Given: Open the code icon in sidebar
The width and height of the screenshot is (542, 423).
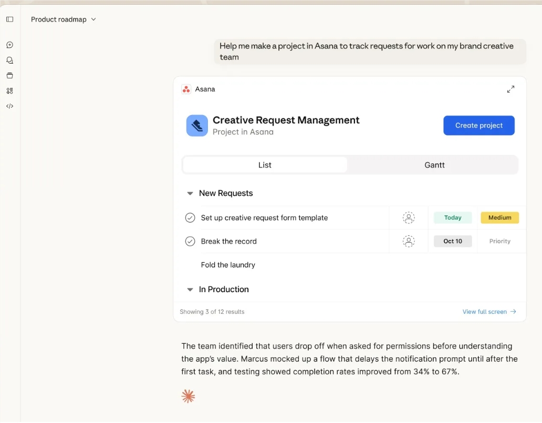Looking at the screenshot, I should point(9,106).
